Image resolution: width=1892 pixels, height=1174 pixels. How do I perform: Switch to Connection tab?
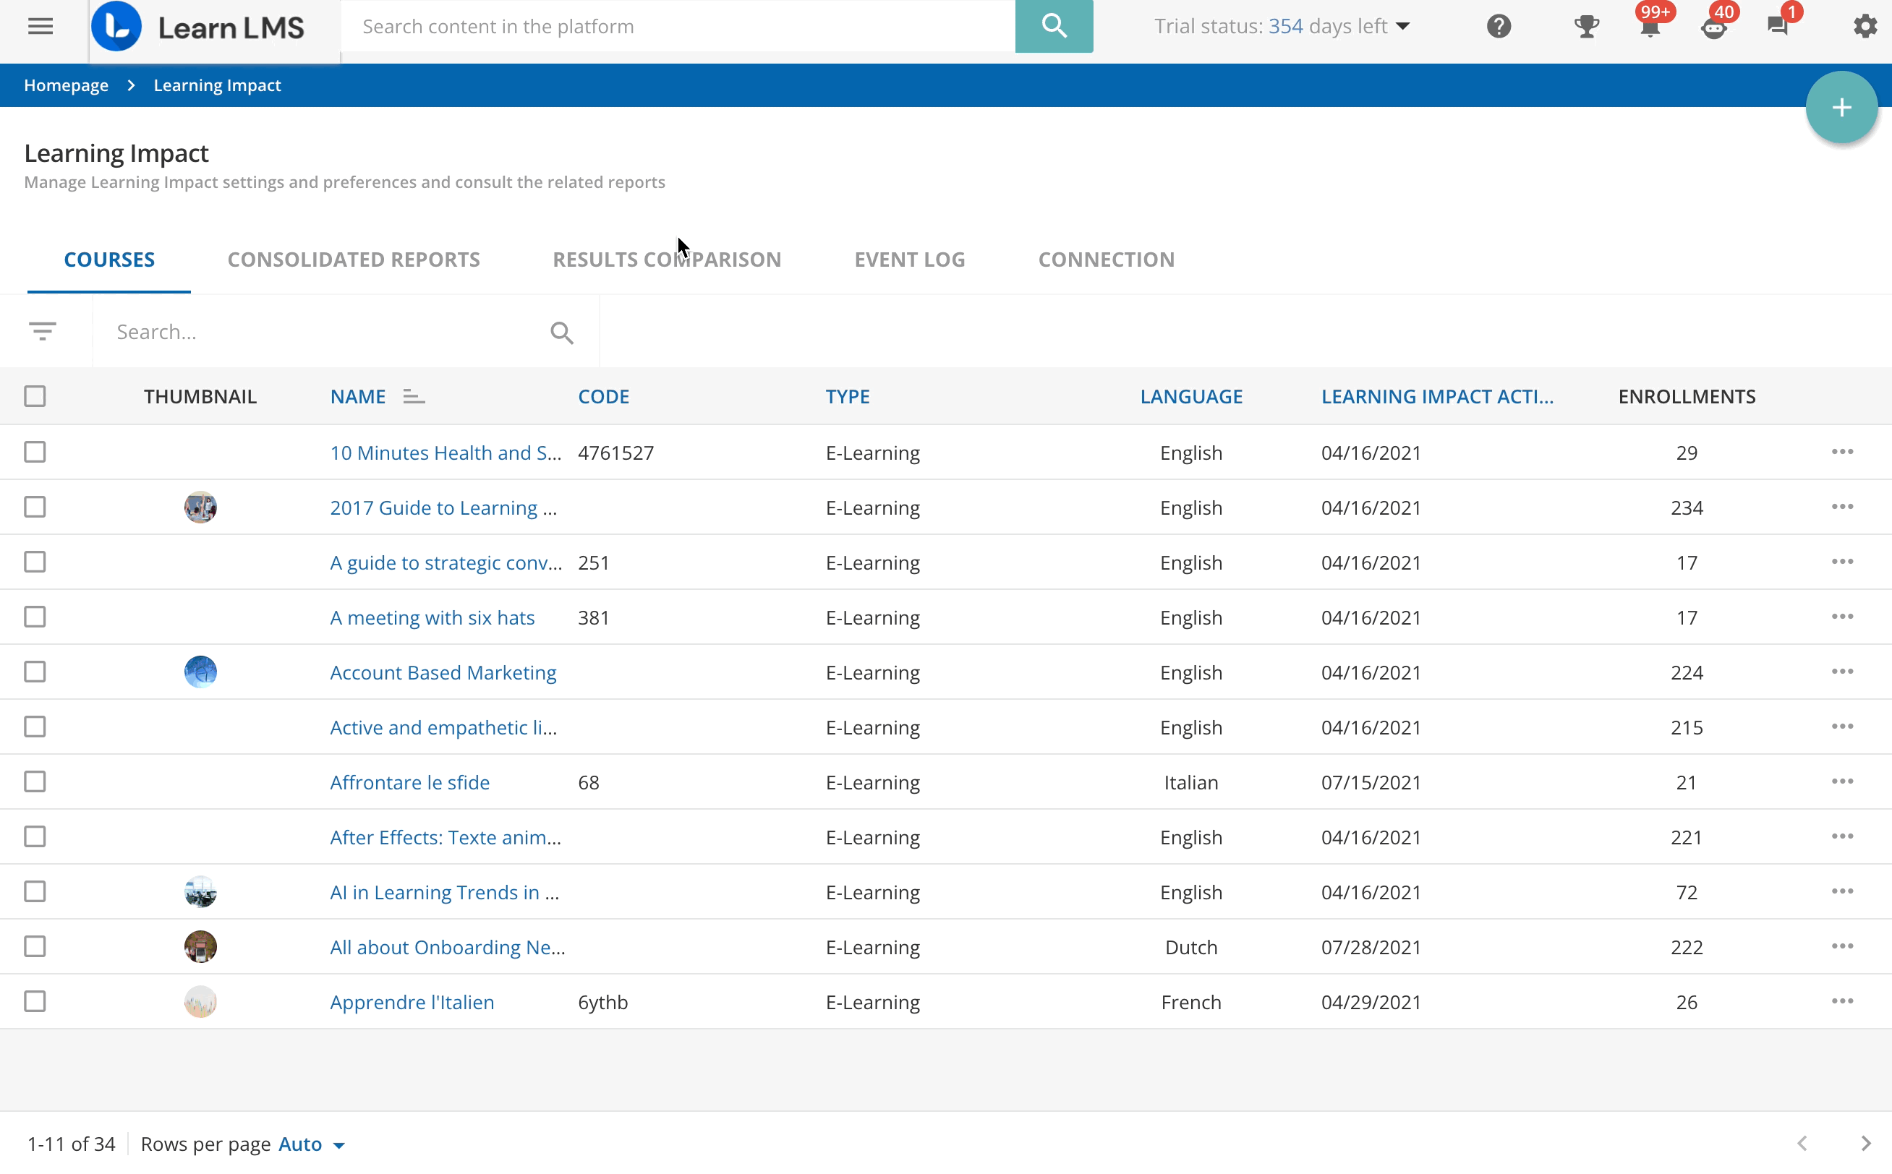click(1106, 260)
